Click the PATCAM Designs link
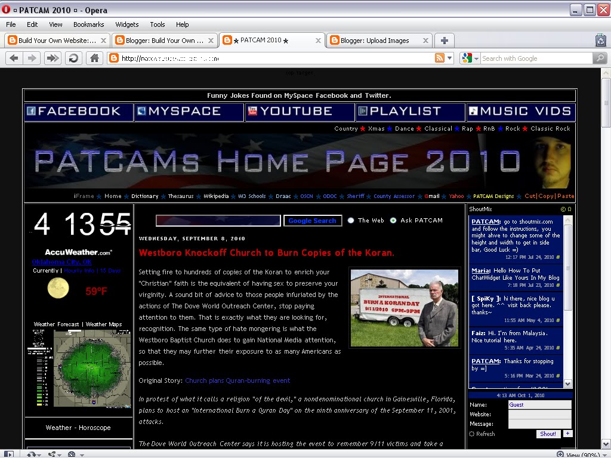The image size is (611, 458). click(x=493, y=196)
